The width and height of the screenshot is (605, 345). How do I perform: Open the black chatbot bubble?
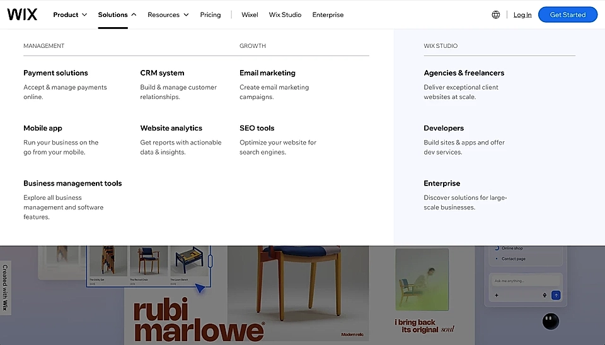(551, 321)
